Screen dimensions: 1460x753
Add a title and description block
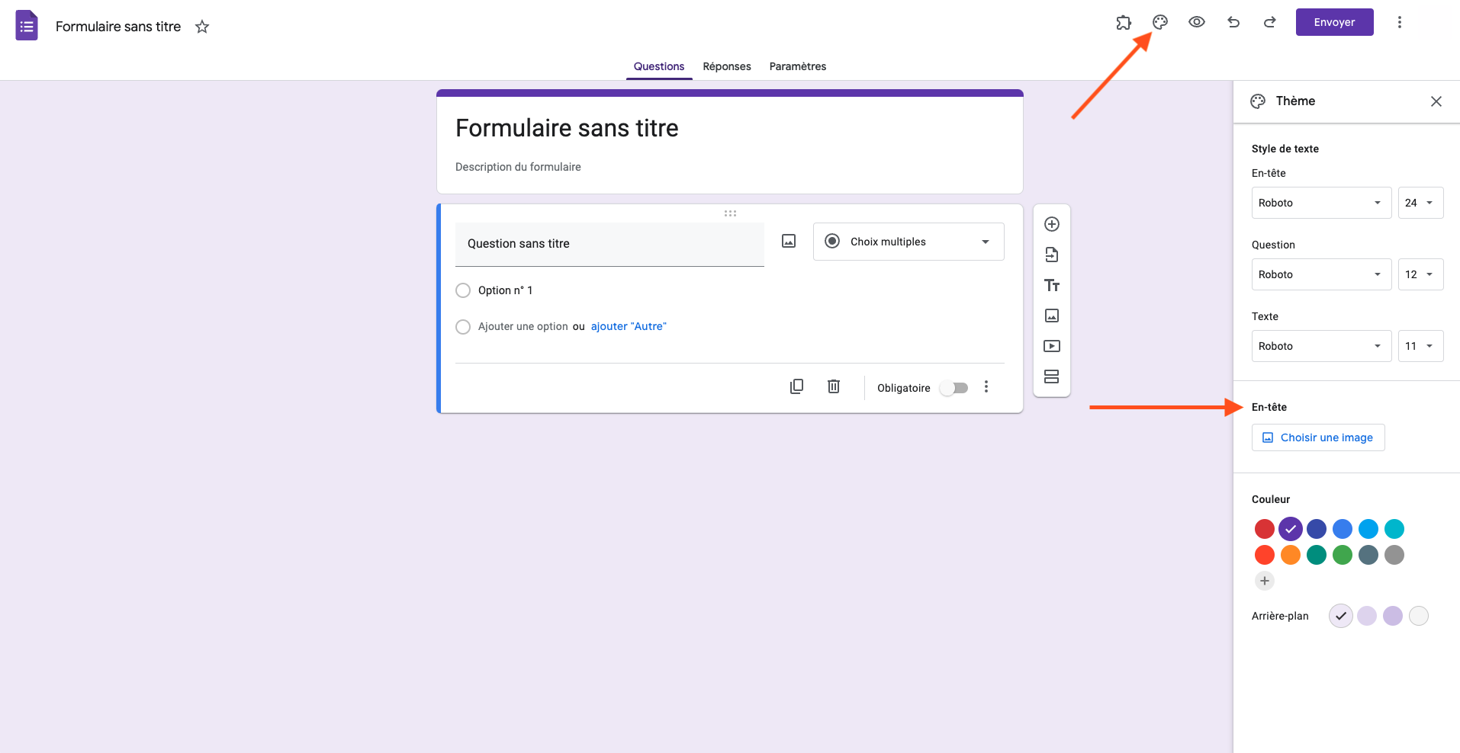[1052, 285]
